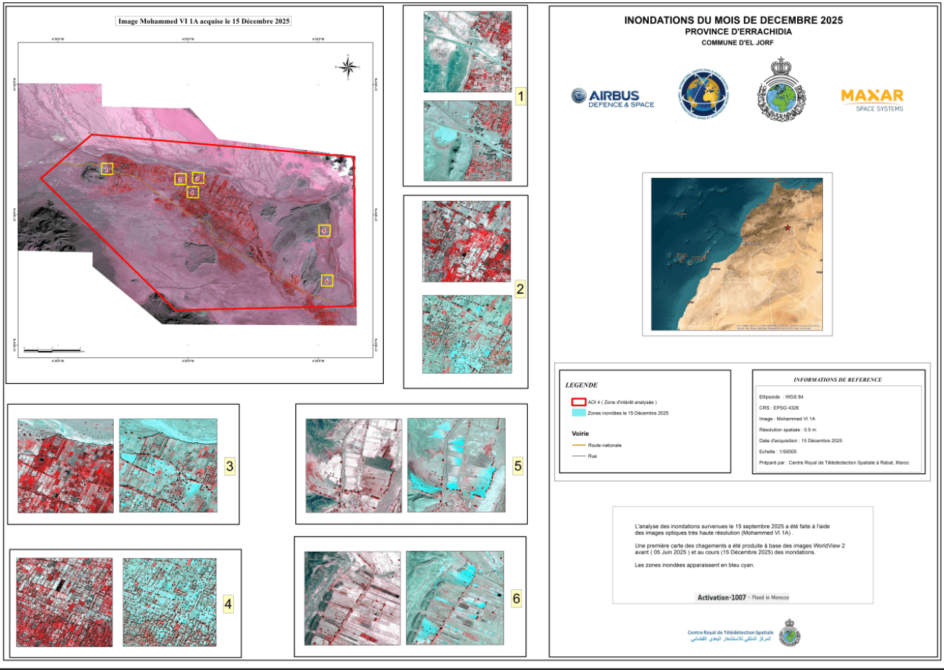Click the map title Image Mohammed VI 1A
944x670 pixels.
pos(204,21)
